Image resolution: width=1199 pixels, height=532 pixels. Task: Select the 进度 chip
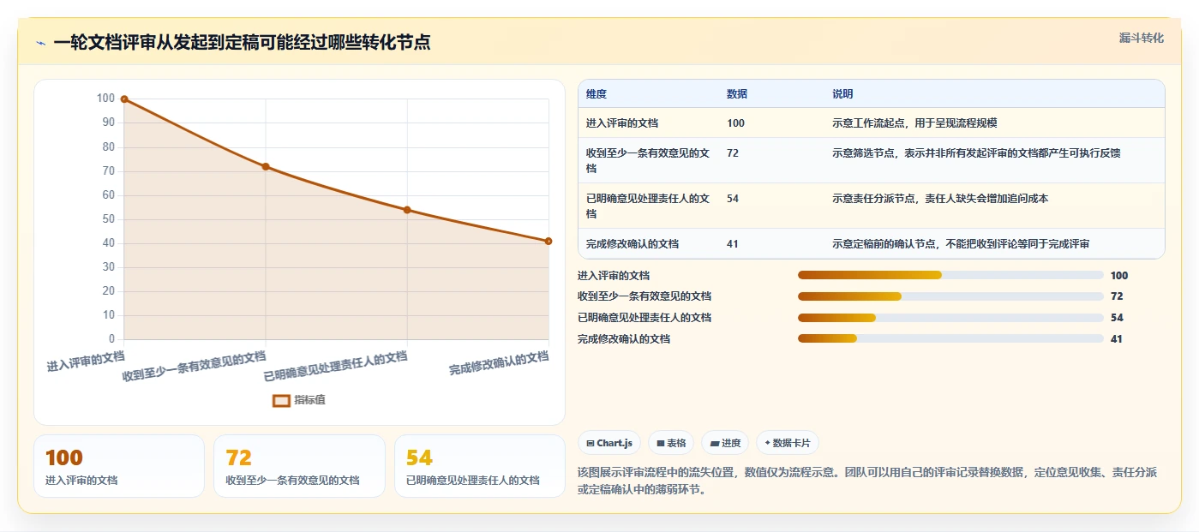pos(725,443)
